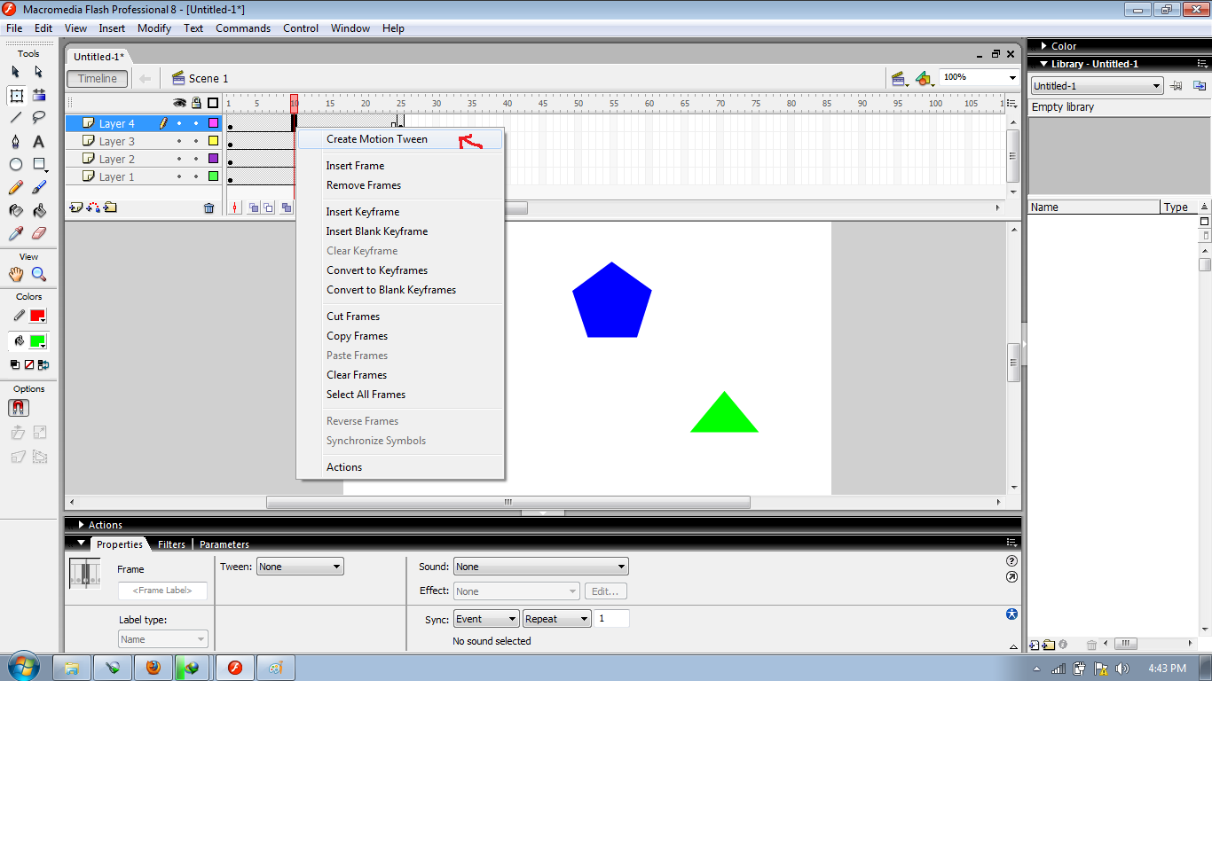Toggle the Snap to Objects magnet option

tap(18, 408)
